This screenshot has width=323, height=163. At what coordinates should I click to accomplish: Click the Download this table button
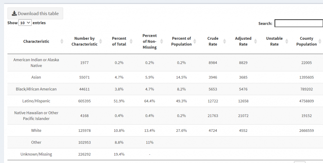point(35,14)
